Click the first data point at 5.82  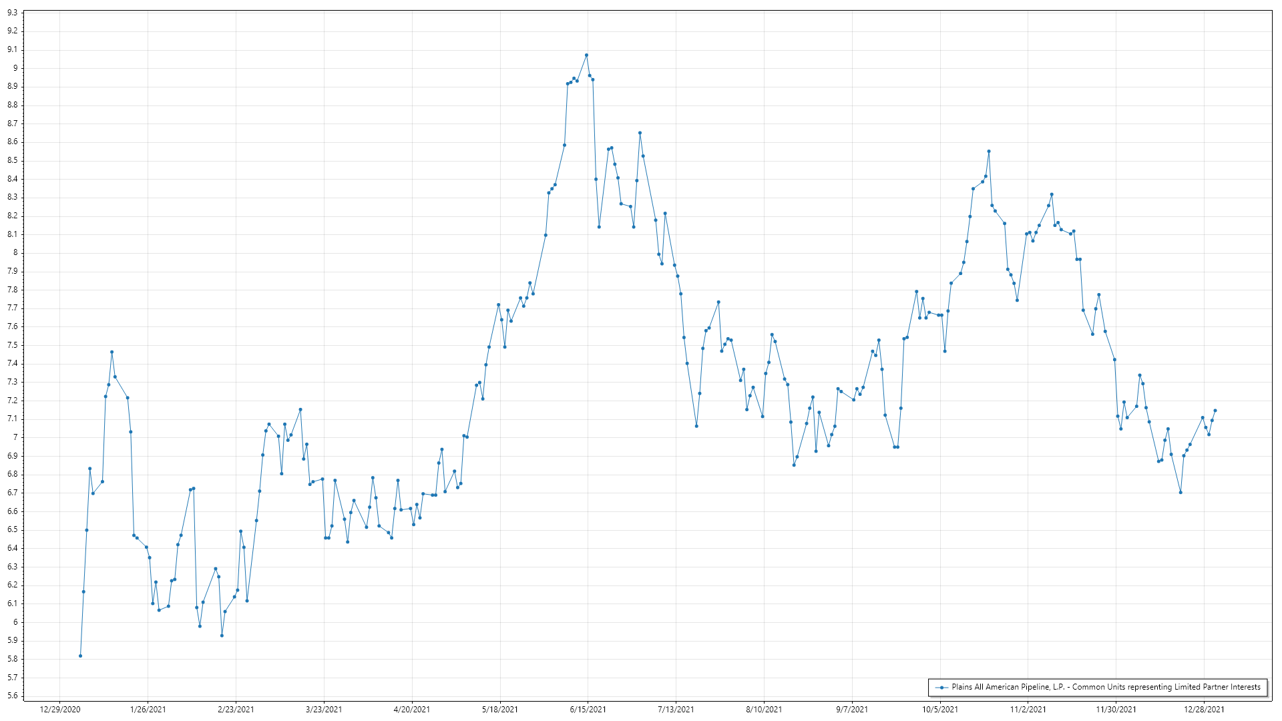point(80,656)
